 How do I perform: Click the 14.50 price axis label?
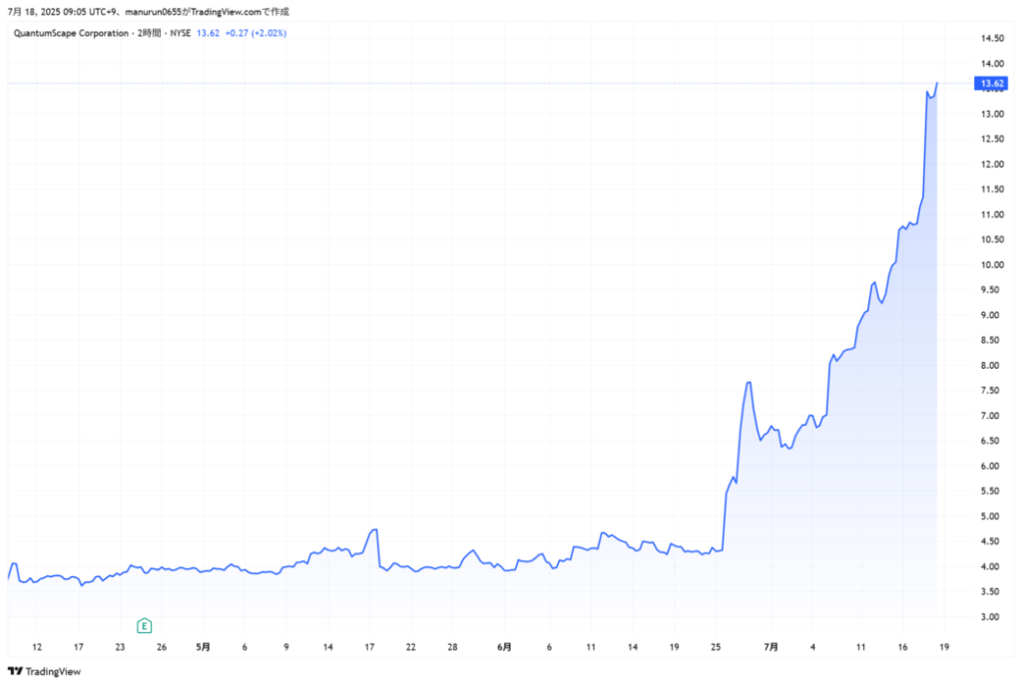pyautogui.click(x=992, y=39)
